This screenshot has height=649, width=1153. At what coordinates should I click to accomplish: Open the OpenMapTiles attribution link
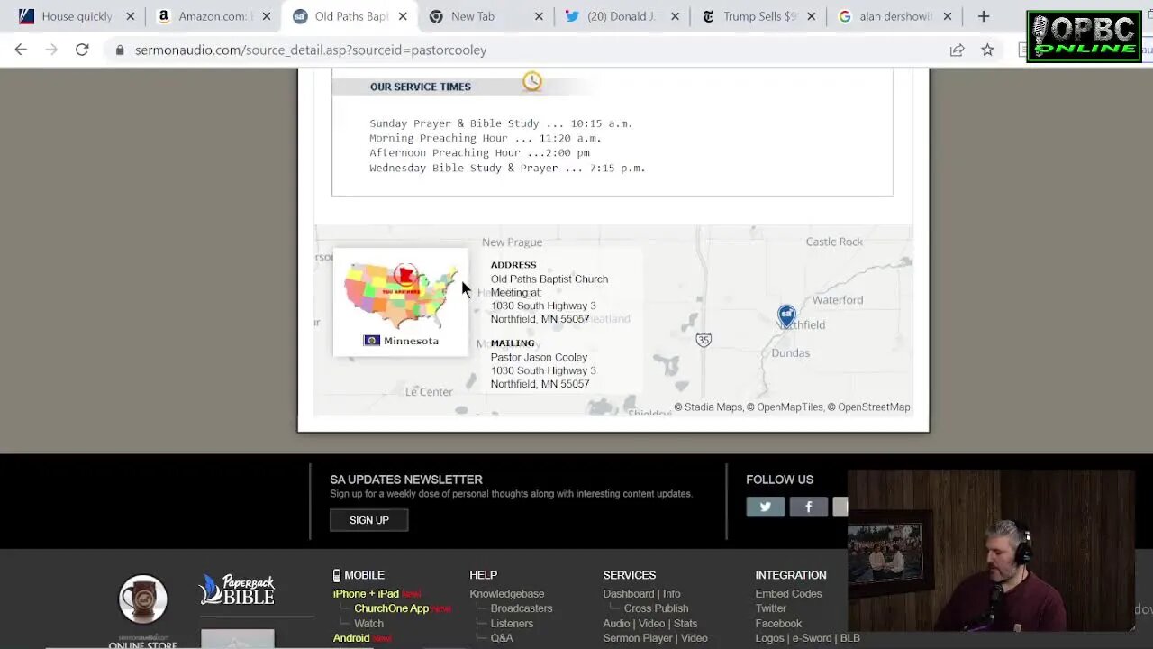click(785, 407)
